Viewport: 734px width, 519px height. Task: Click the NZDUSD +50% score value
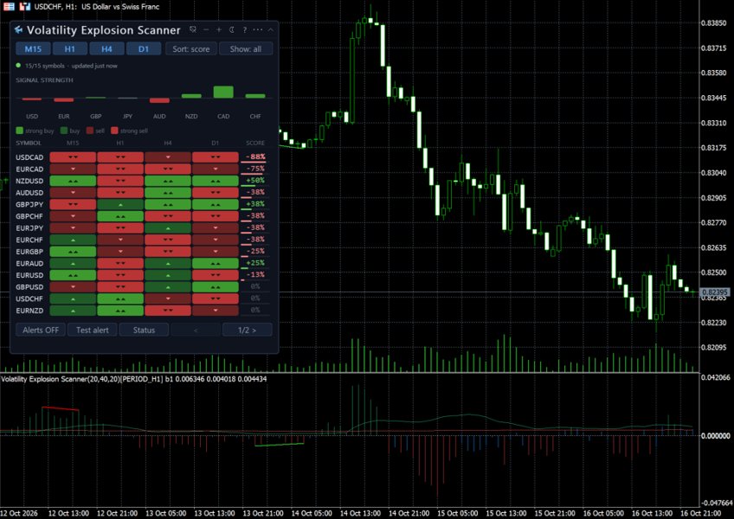pyautogui.click(x=255, y=180)
